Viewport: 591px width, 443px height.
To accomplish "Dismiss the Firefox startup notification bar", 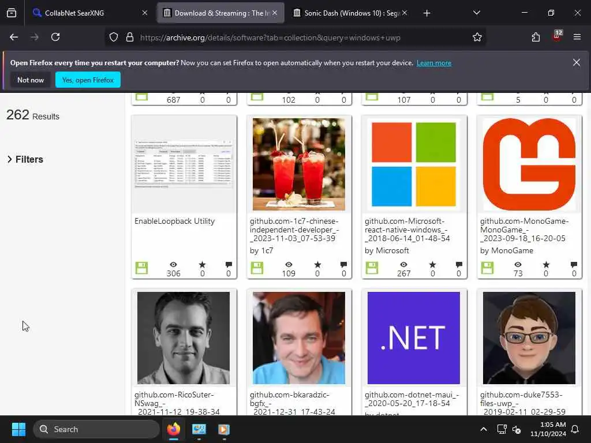I will pos(577,62).
